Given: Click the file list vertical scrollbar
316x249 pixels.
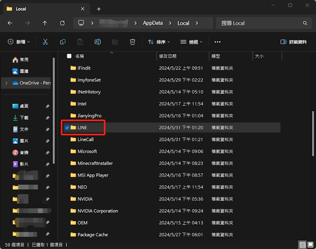Looking at the screenshot, I should point(313,133).
